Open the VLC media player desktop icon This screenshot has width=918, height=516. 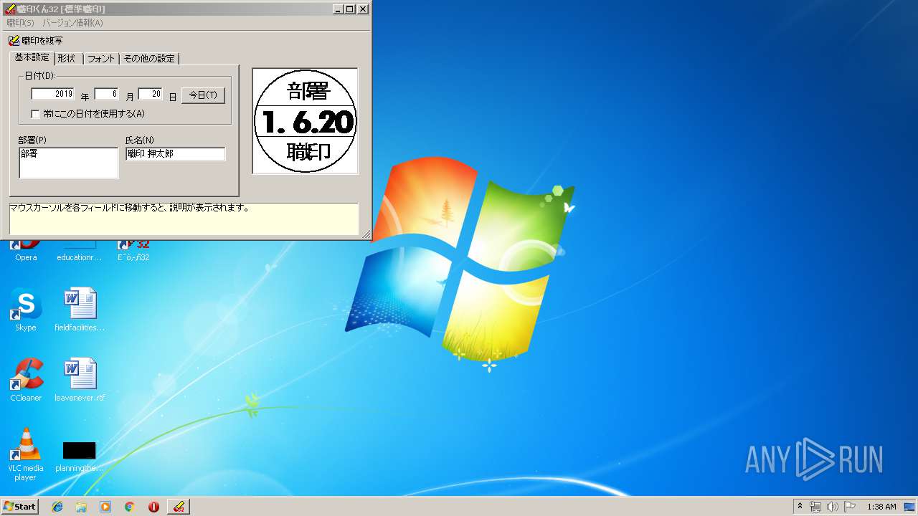[26, 454]
